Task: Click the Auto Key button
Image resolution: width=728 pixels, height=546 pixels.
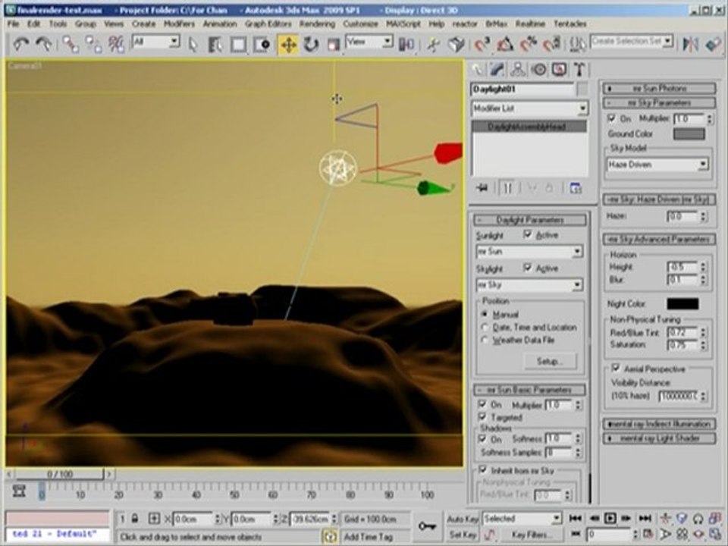Action: point(463,519)
